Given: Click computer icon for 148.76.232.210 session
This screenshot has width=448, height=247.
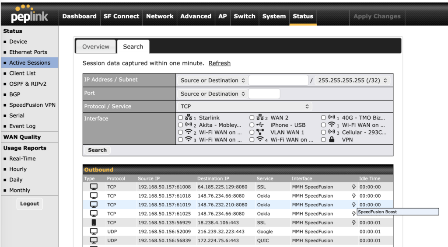Looking at the screenshot, I should click(x=94, y=205).
